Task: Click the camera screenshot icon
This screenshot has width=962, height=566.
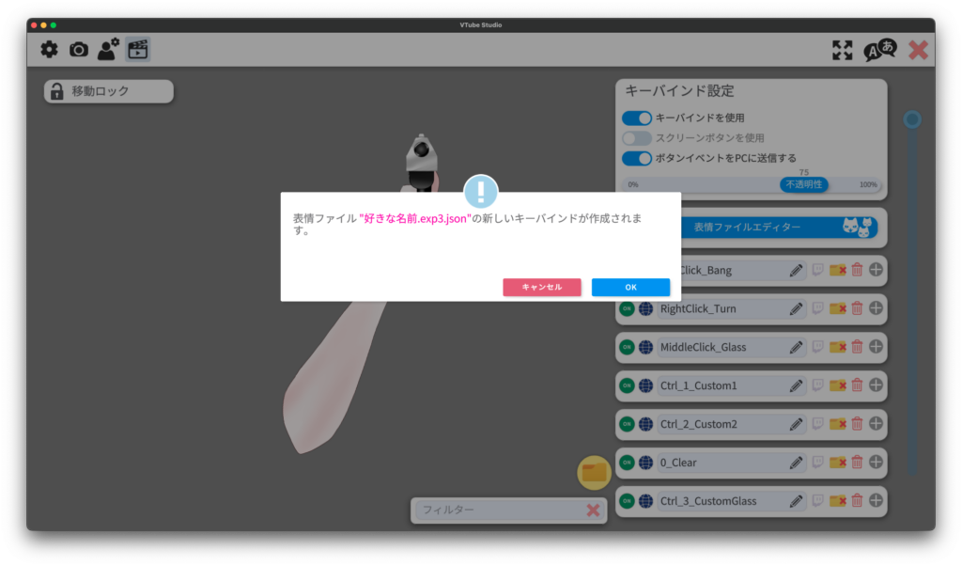Action: [79, 50]
